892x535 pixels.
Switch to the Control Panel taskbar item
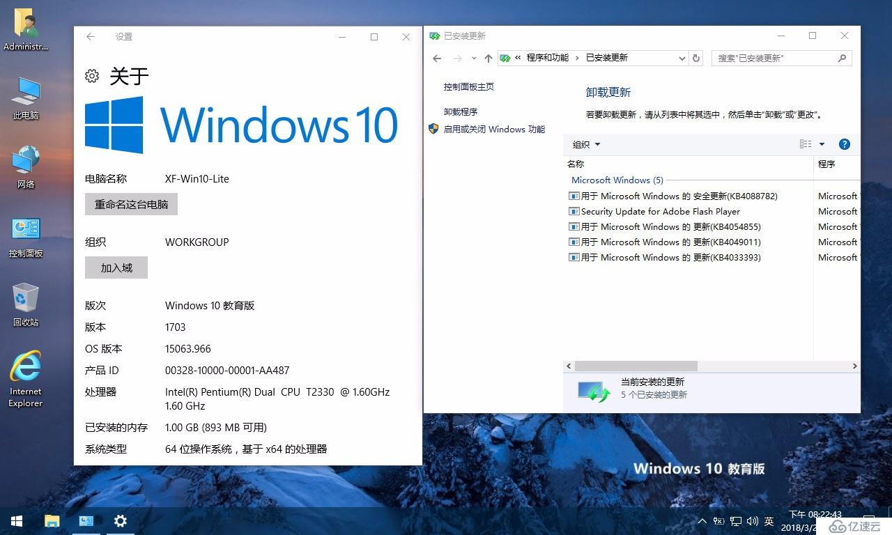tap(86, 520)
